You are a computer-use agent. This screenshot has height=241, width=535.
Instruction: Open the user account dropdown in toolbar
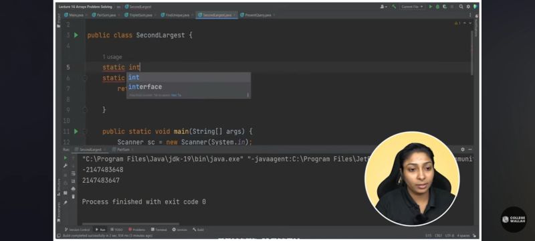point(383,7)
